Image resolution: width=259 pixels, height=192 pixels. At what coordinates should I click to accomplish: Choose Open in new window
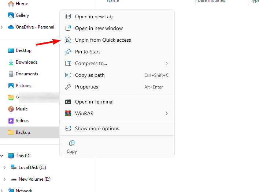(99, 28)
